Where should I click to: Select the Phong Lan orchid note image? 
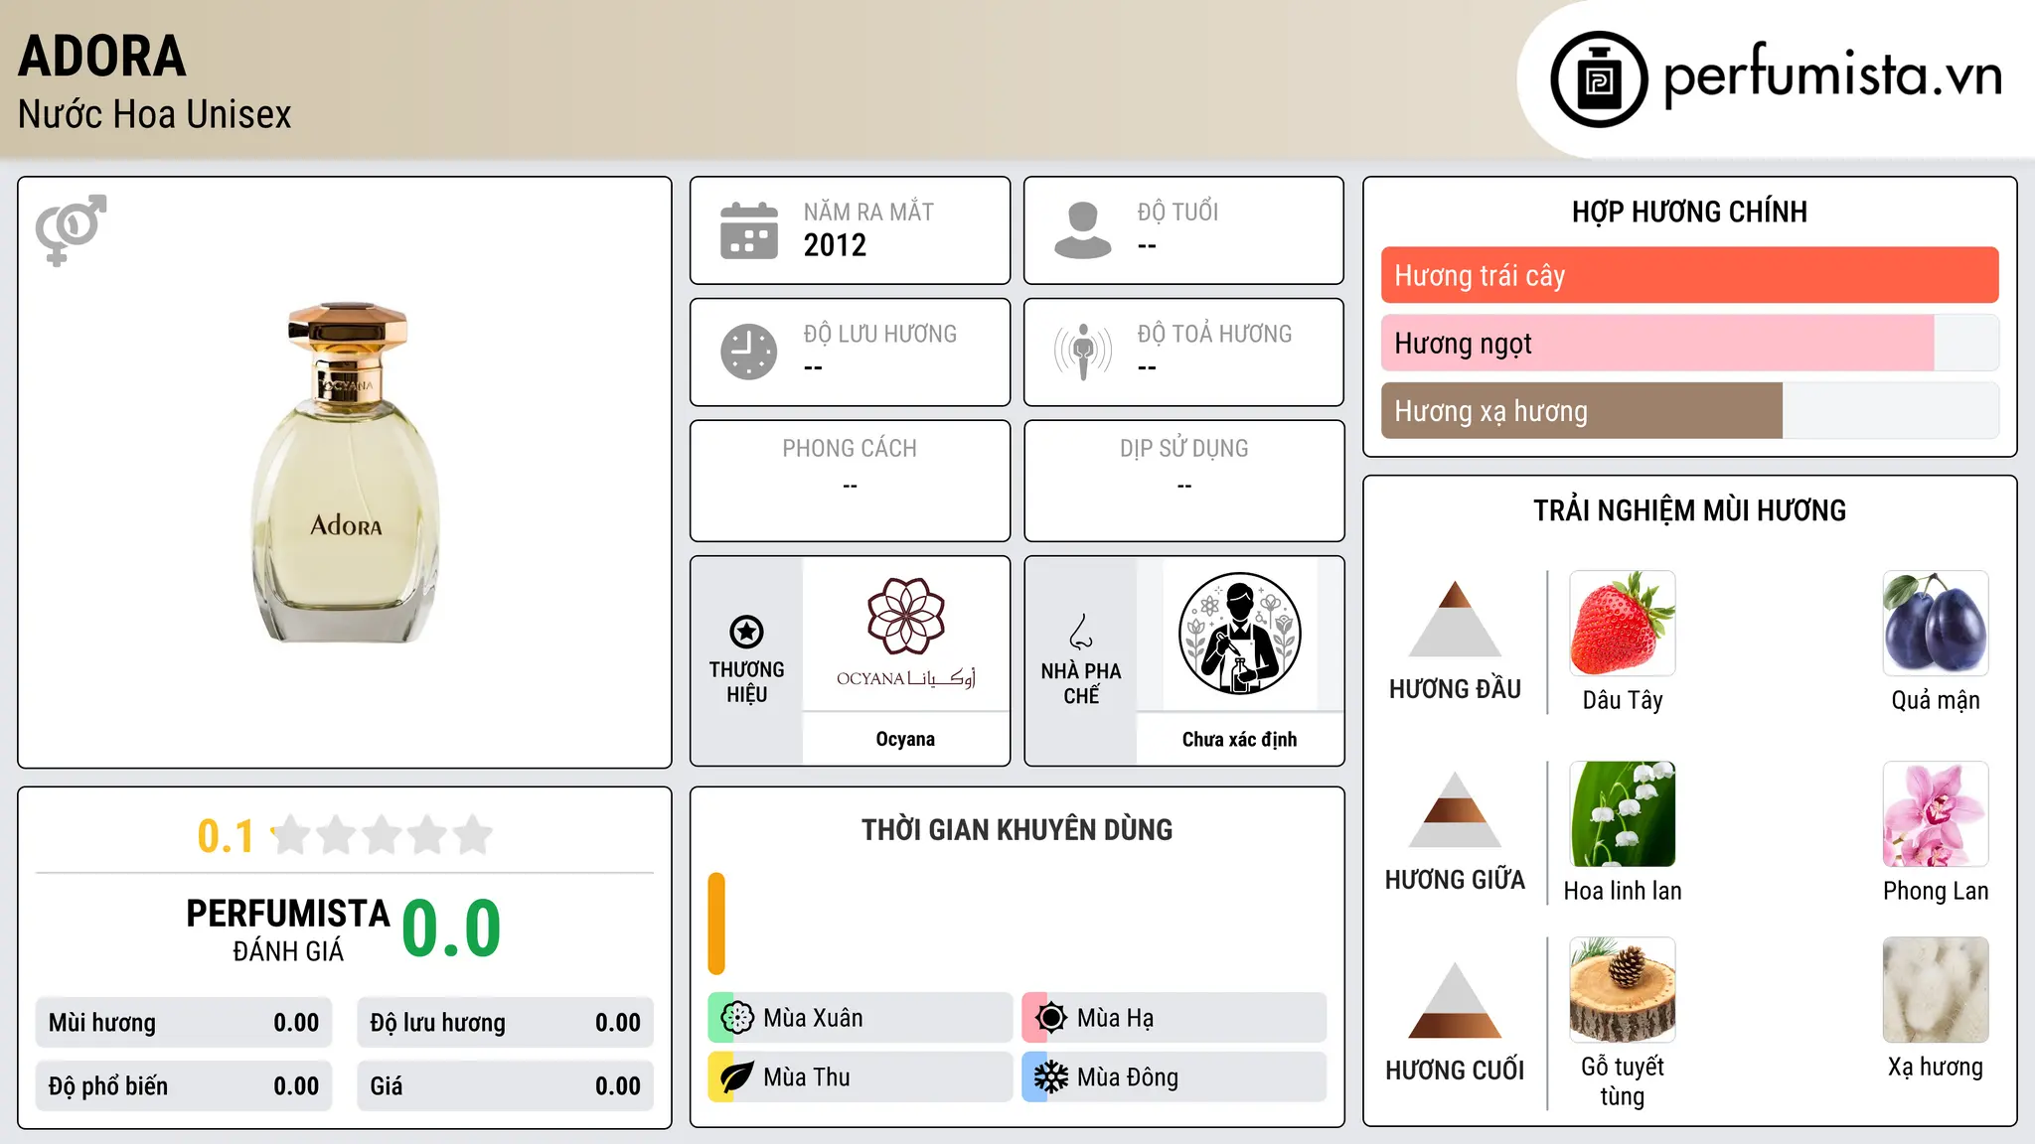[x=1935, y=814]
